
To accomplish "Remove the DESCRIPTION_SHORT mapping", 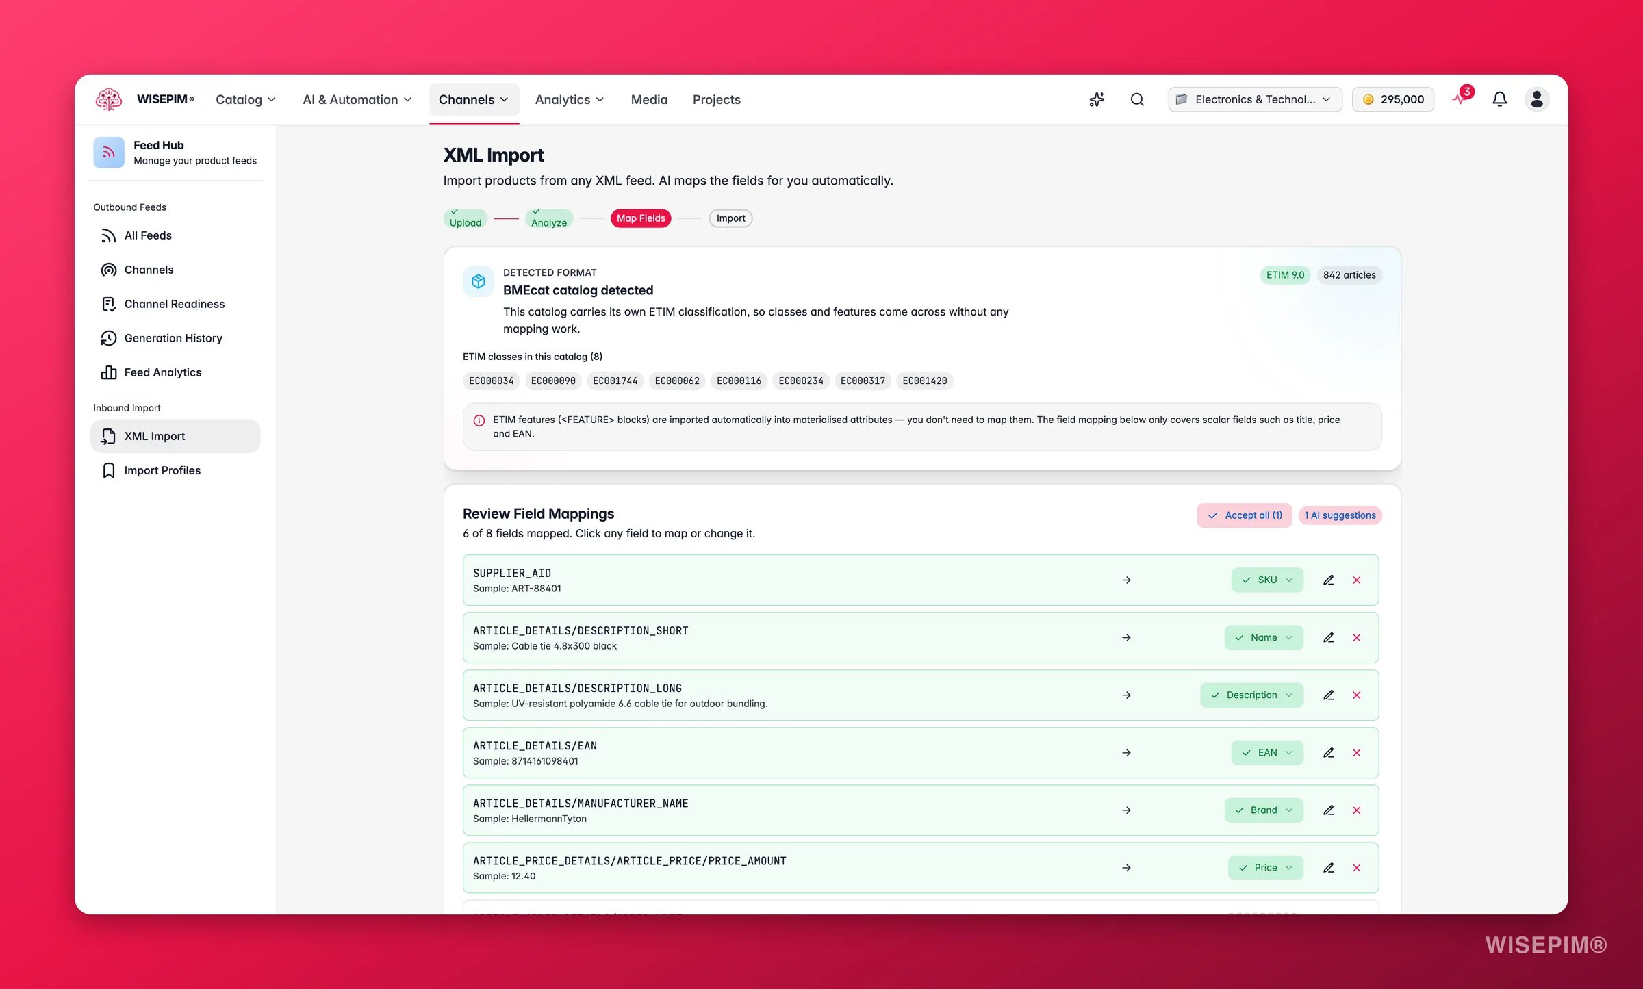I will 1357,637.
